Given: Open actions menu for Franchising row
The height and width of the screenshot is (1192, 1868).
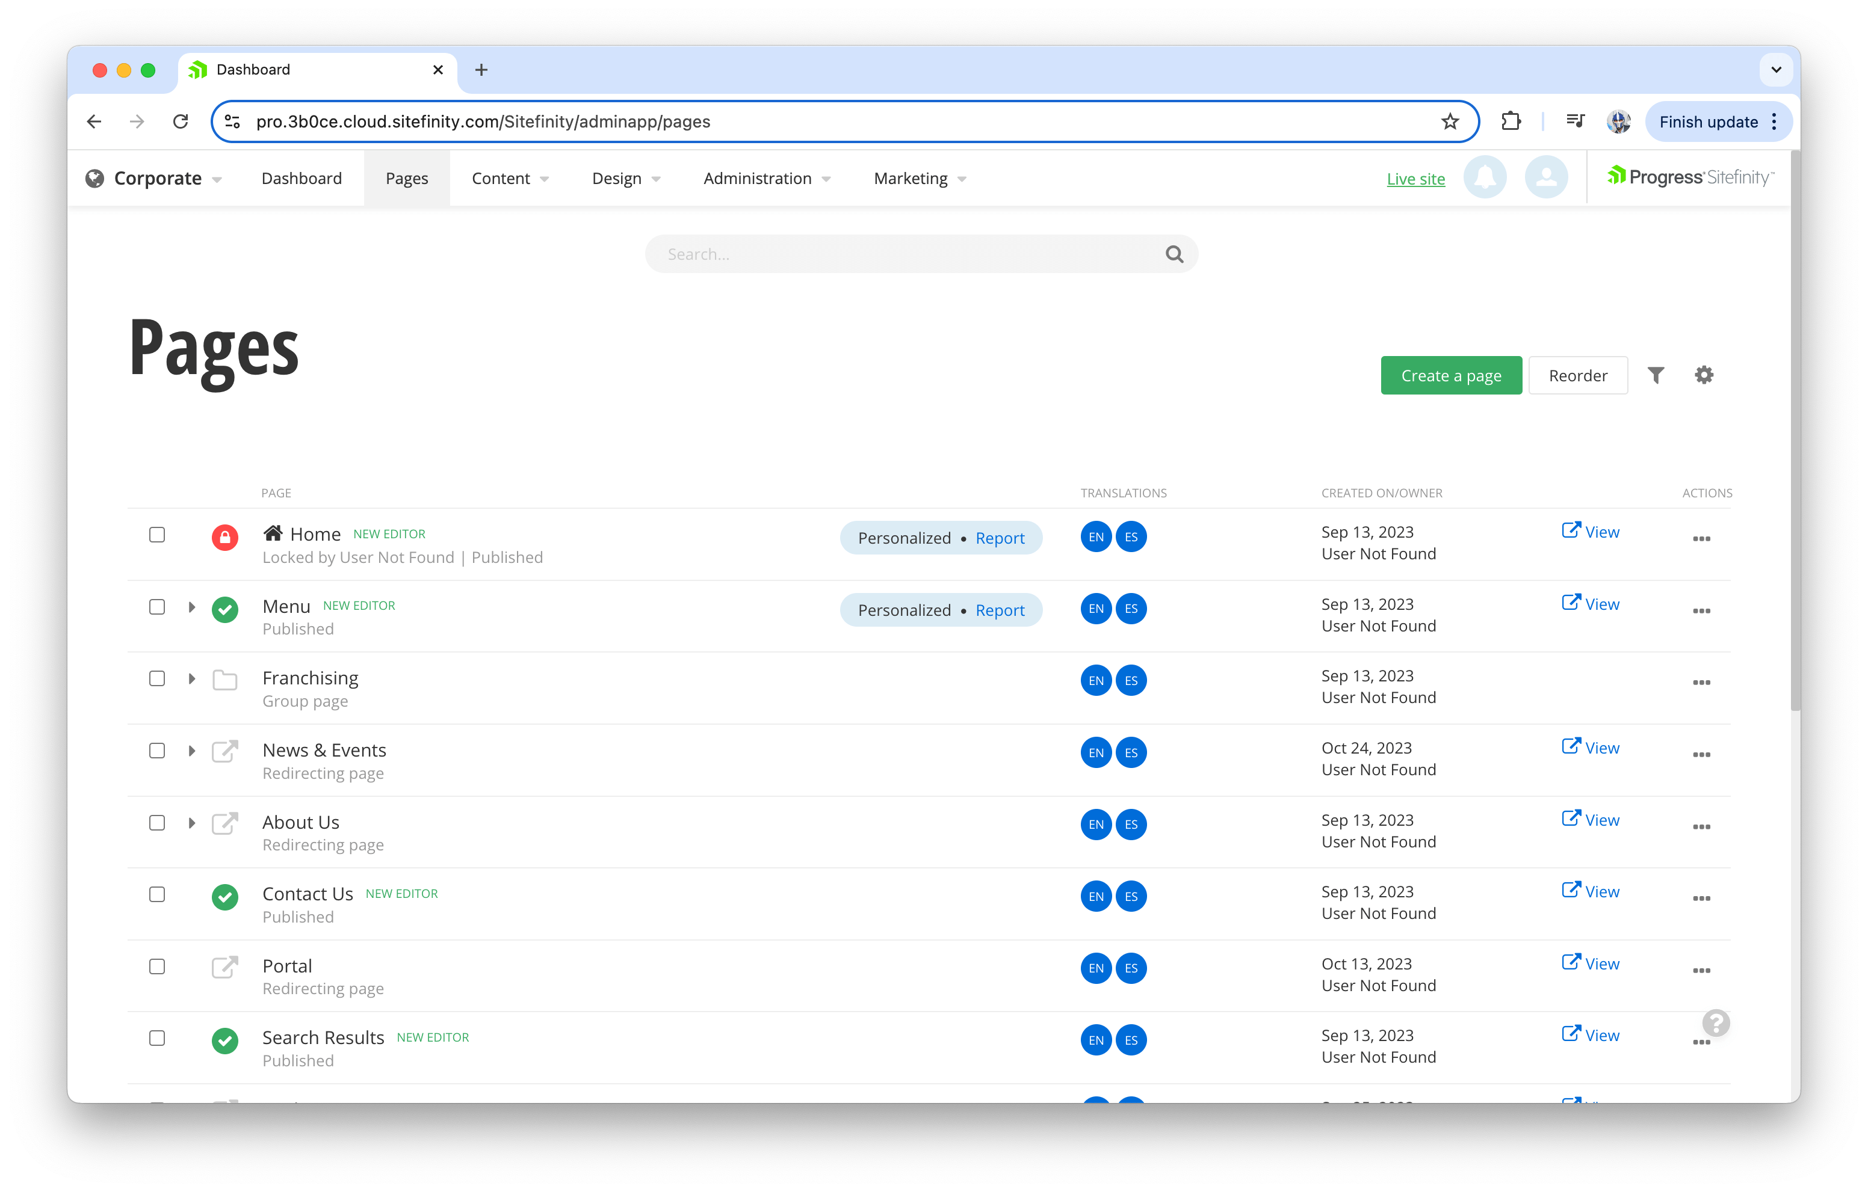Looking at the screenshot, I should [1701, 683].
